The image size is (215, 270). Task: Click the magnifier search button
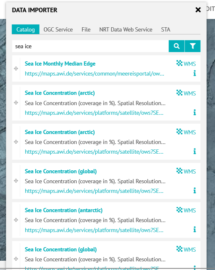coord(176,46)
